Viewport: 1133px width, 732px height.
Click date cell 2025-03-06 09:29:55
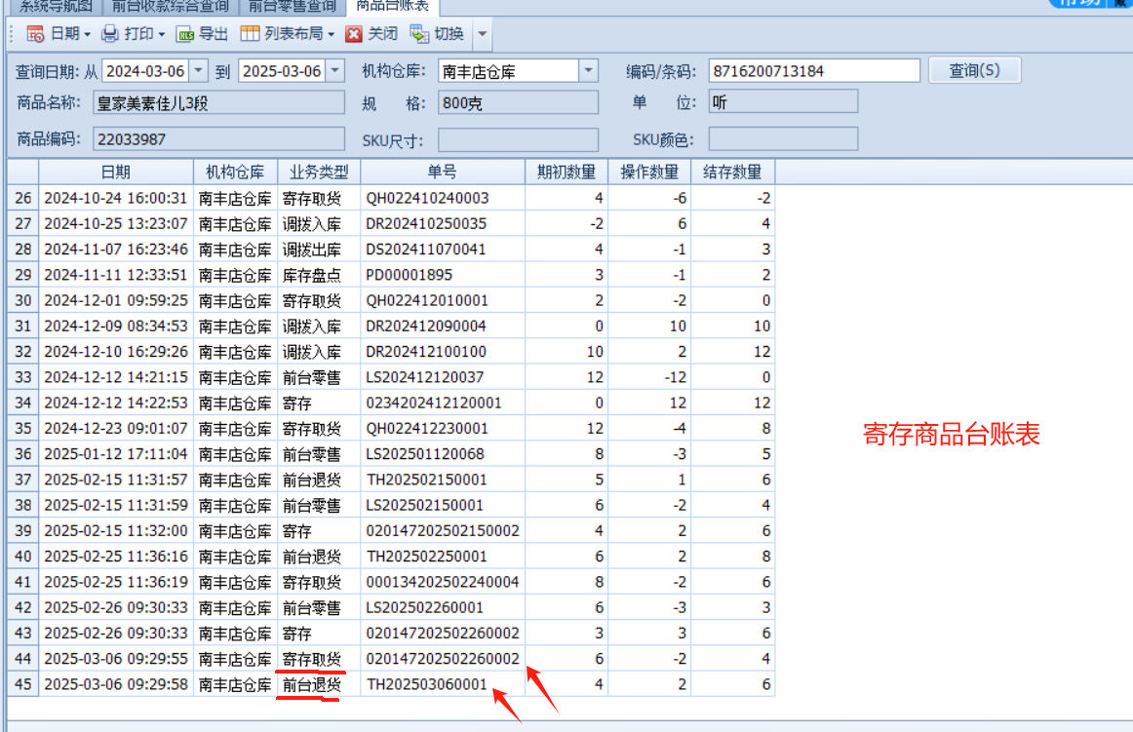click(x=116, y=659)
